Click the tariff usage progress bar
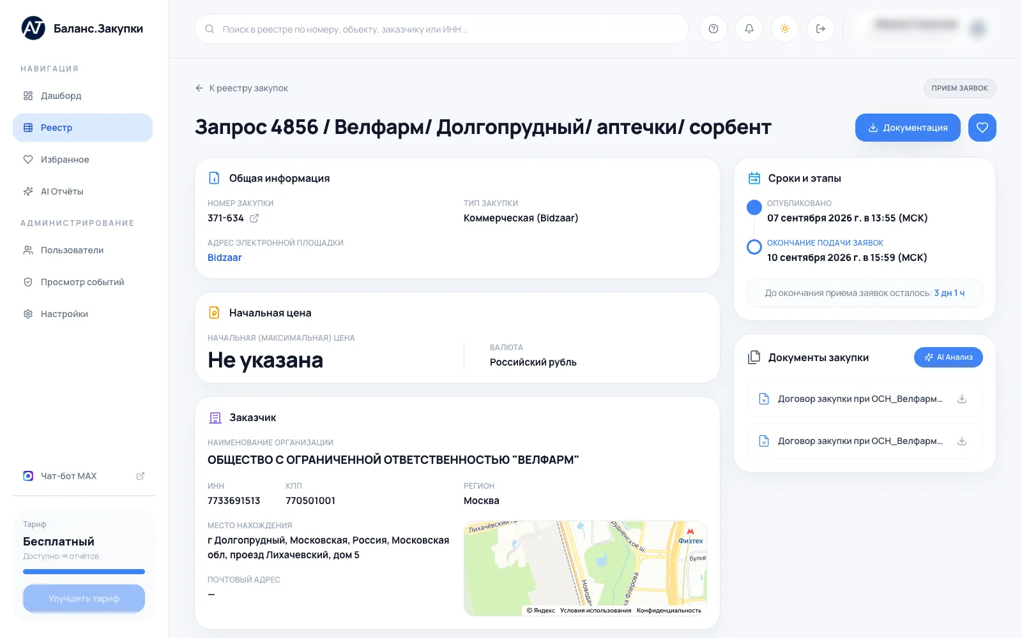1022x638 pixels. click(x=84, y=572)
